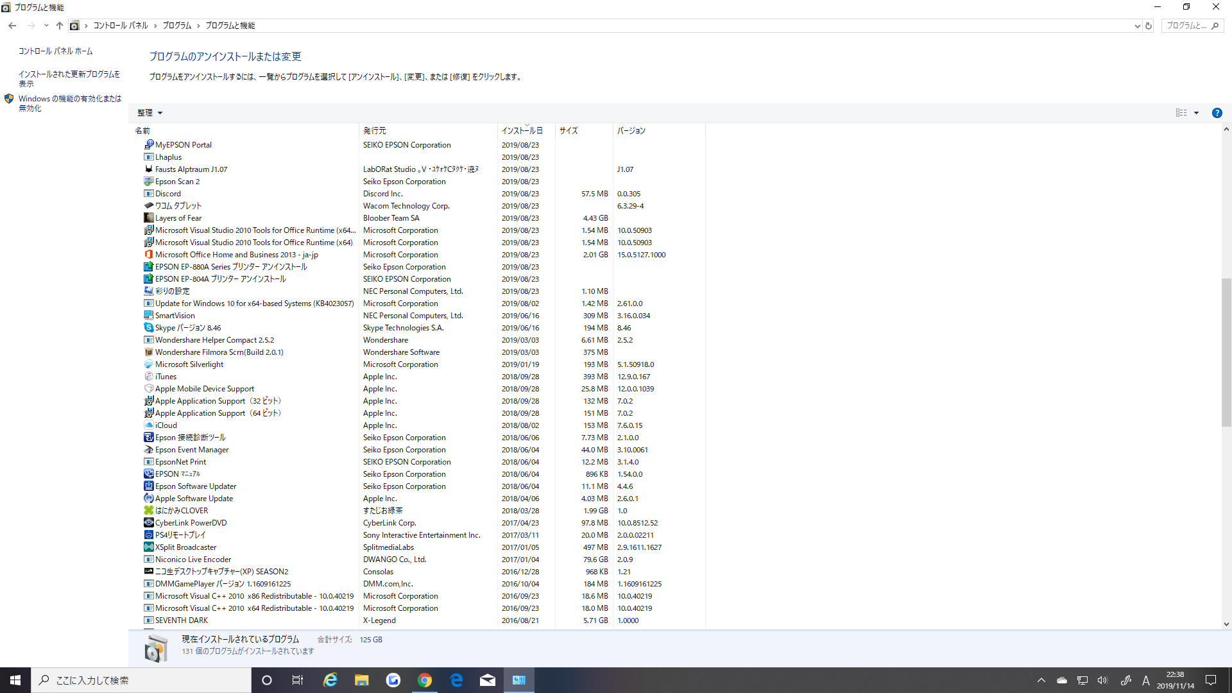The height and width of the screenshot is (693, 1232).
Task: Click the プログラム breadcrumb in address bar
Action: click(x=176, y=26)
